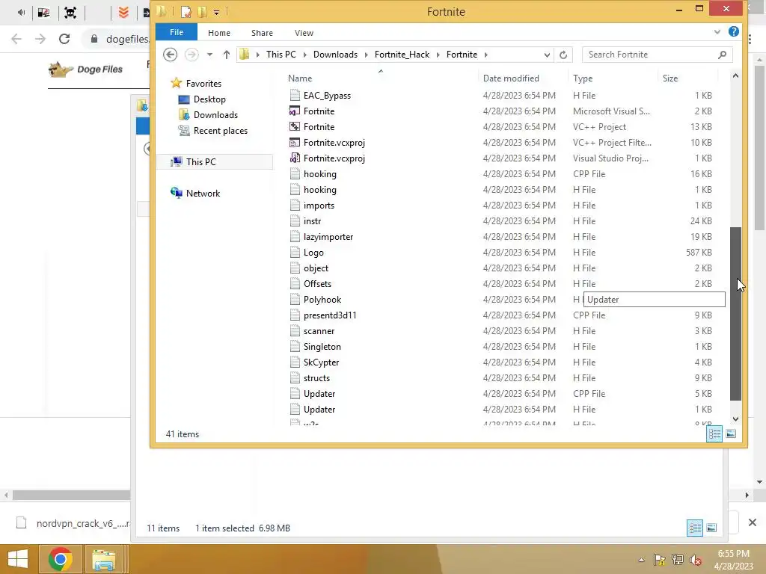Click the Explorer forward arrow button
The width and height of the screenshot is (766, 574).
(191, 54)
